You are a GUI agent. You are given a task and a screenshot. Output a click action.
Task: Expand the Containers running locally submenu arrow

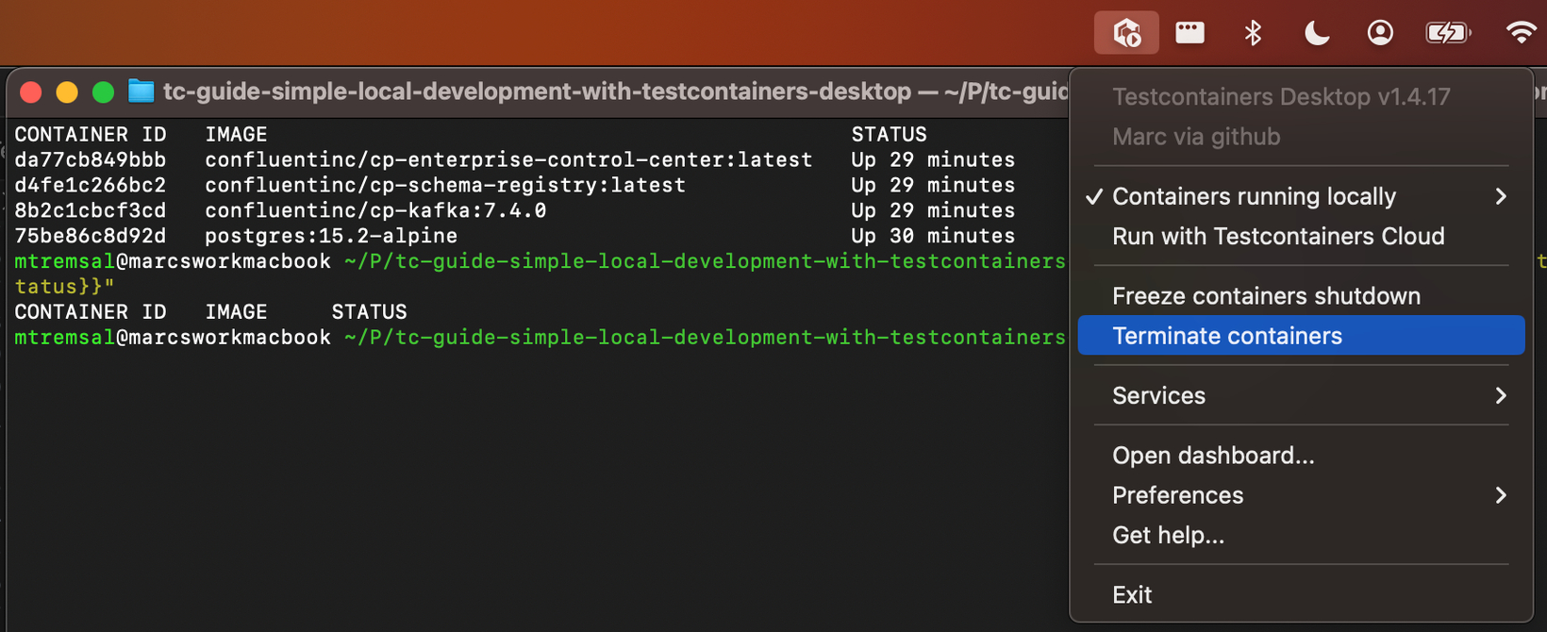point(1501,196)
